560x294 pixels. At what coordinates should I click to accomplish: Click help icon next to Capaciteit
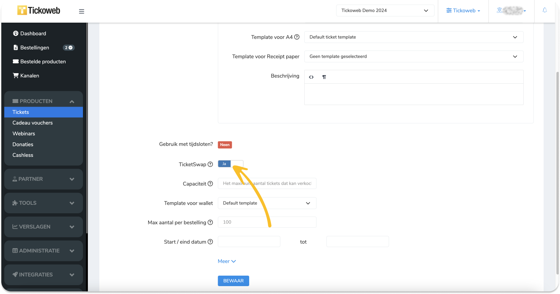point(210,184)
